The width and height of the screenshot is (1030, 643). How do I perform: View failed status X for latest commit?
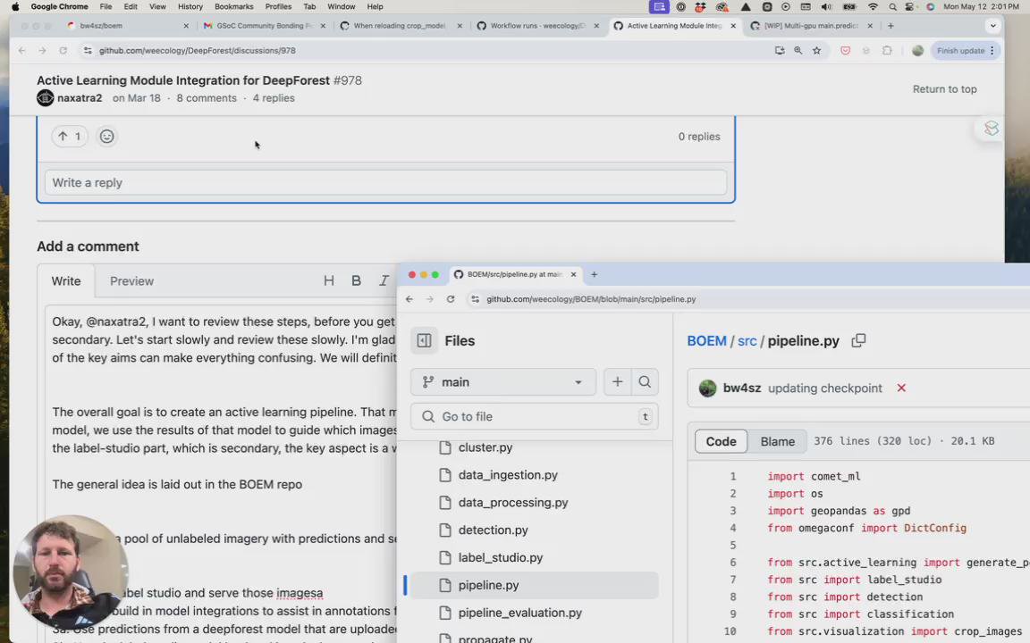[x=901, y=388]
